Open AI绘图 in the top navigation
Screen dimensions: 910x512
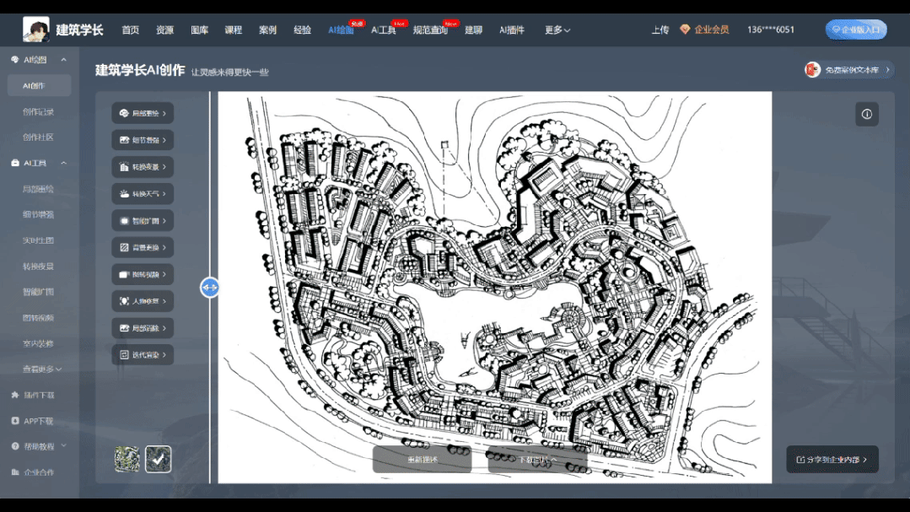tap(341, 30)
